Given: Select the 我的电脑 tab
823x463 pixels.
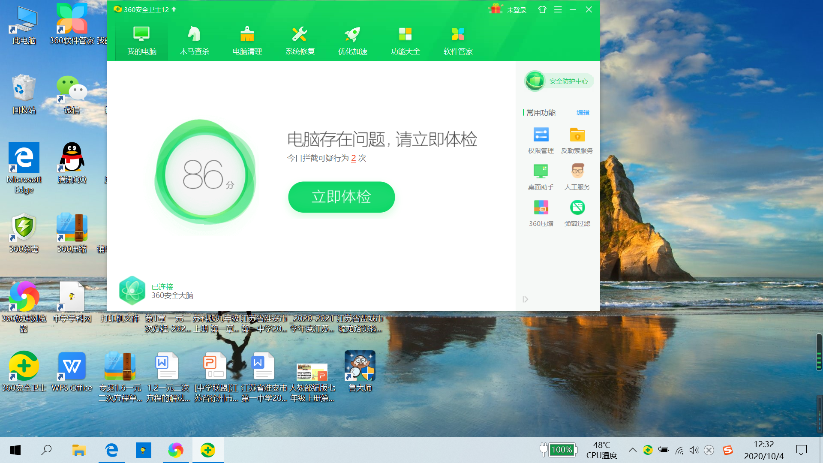Looking at the screenshot, I should [141, 41].
